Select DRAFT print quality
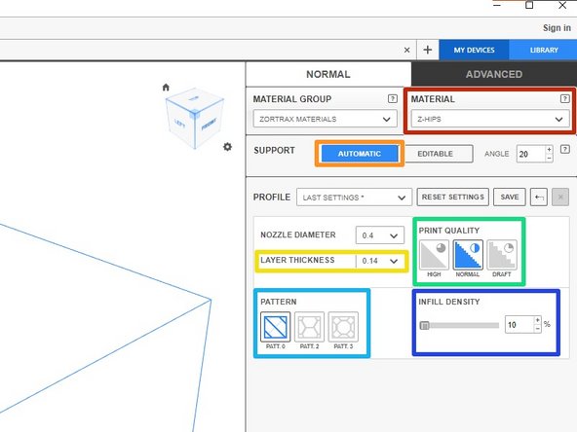Image resolution: width=577 pixels, height=432 pixels. (x=502, y=255)
